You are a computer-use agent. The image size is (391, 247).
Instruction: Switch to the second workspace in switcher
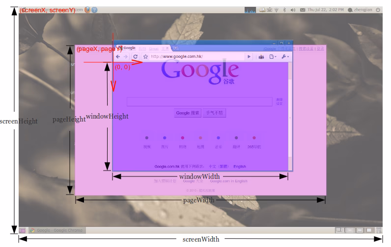(350, 230)
